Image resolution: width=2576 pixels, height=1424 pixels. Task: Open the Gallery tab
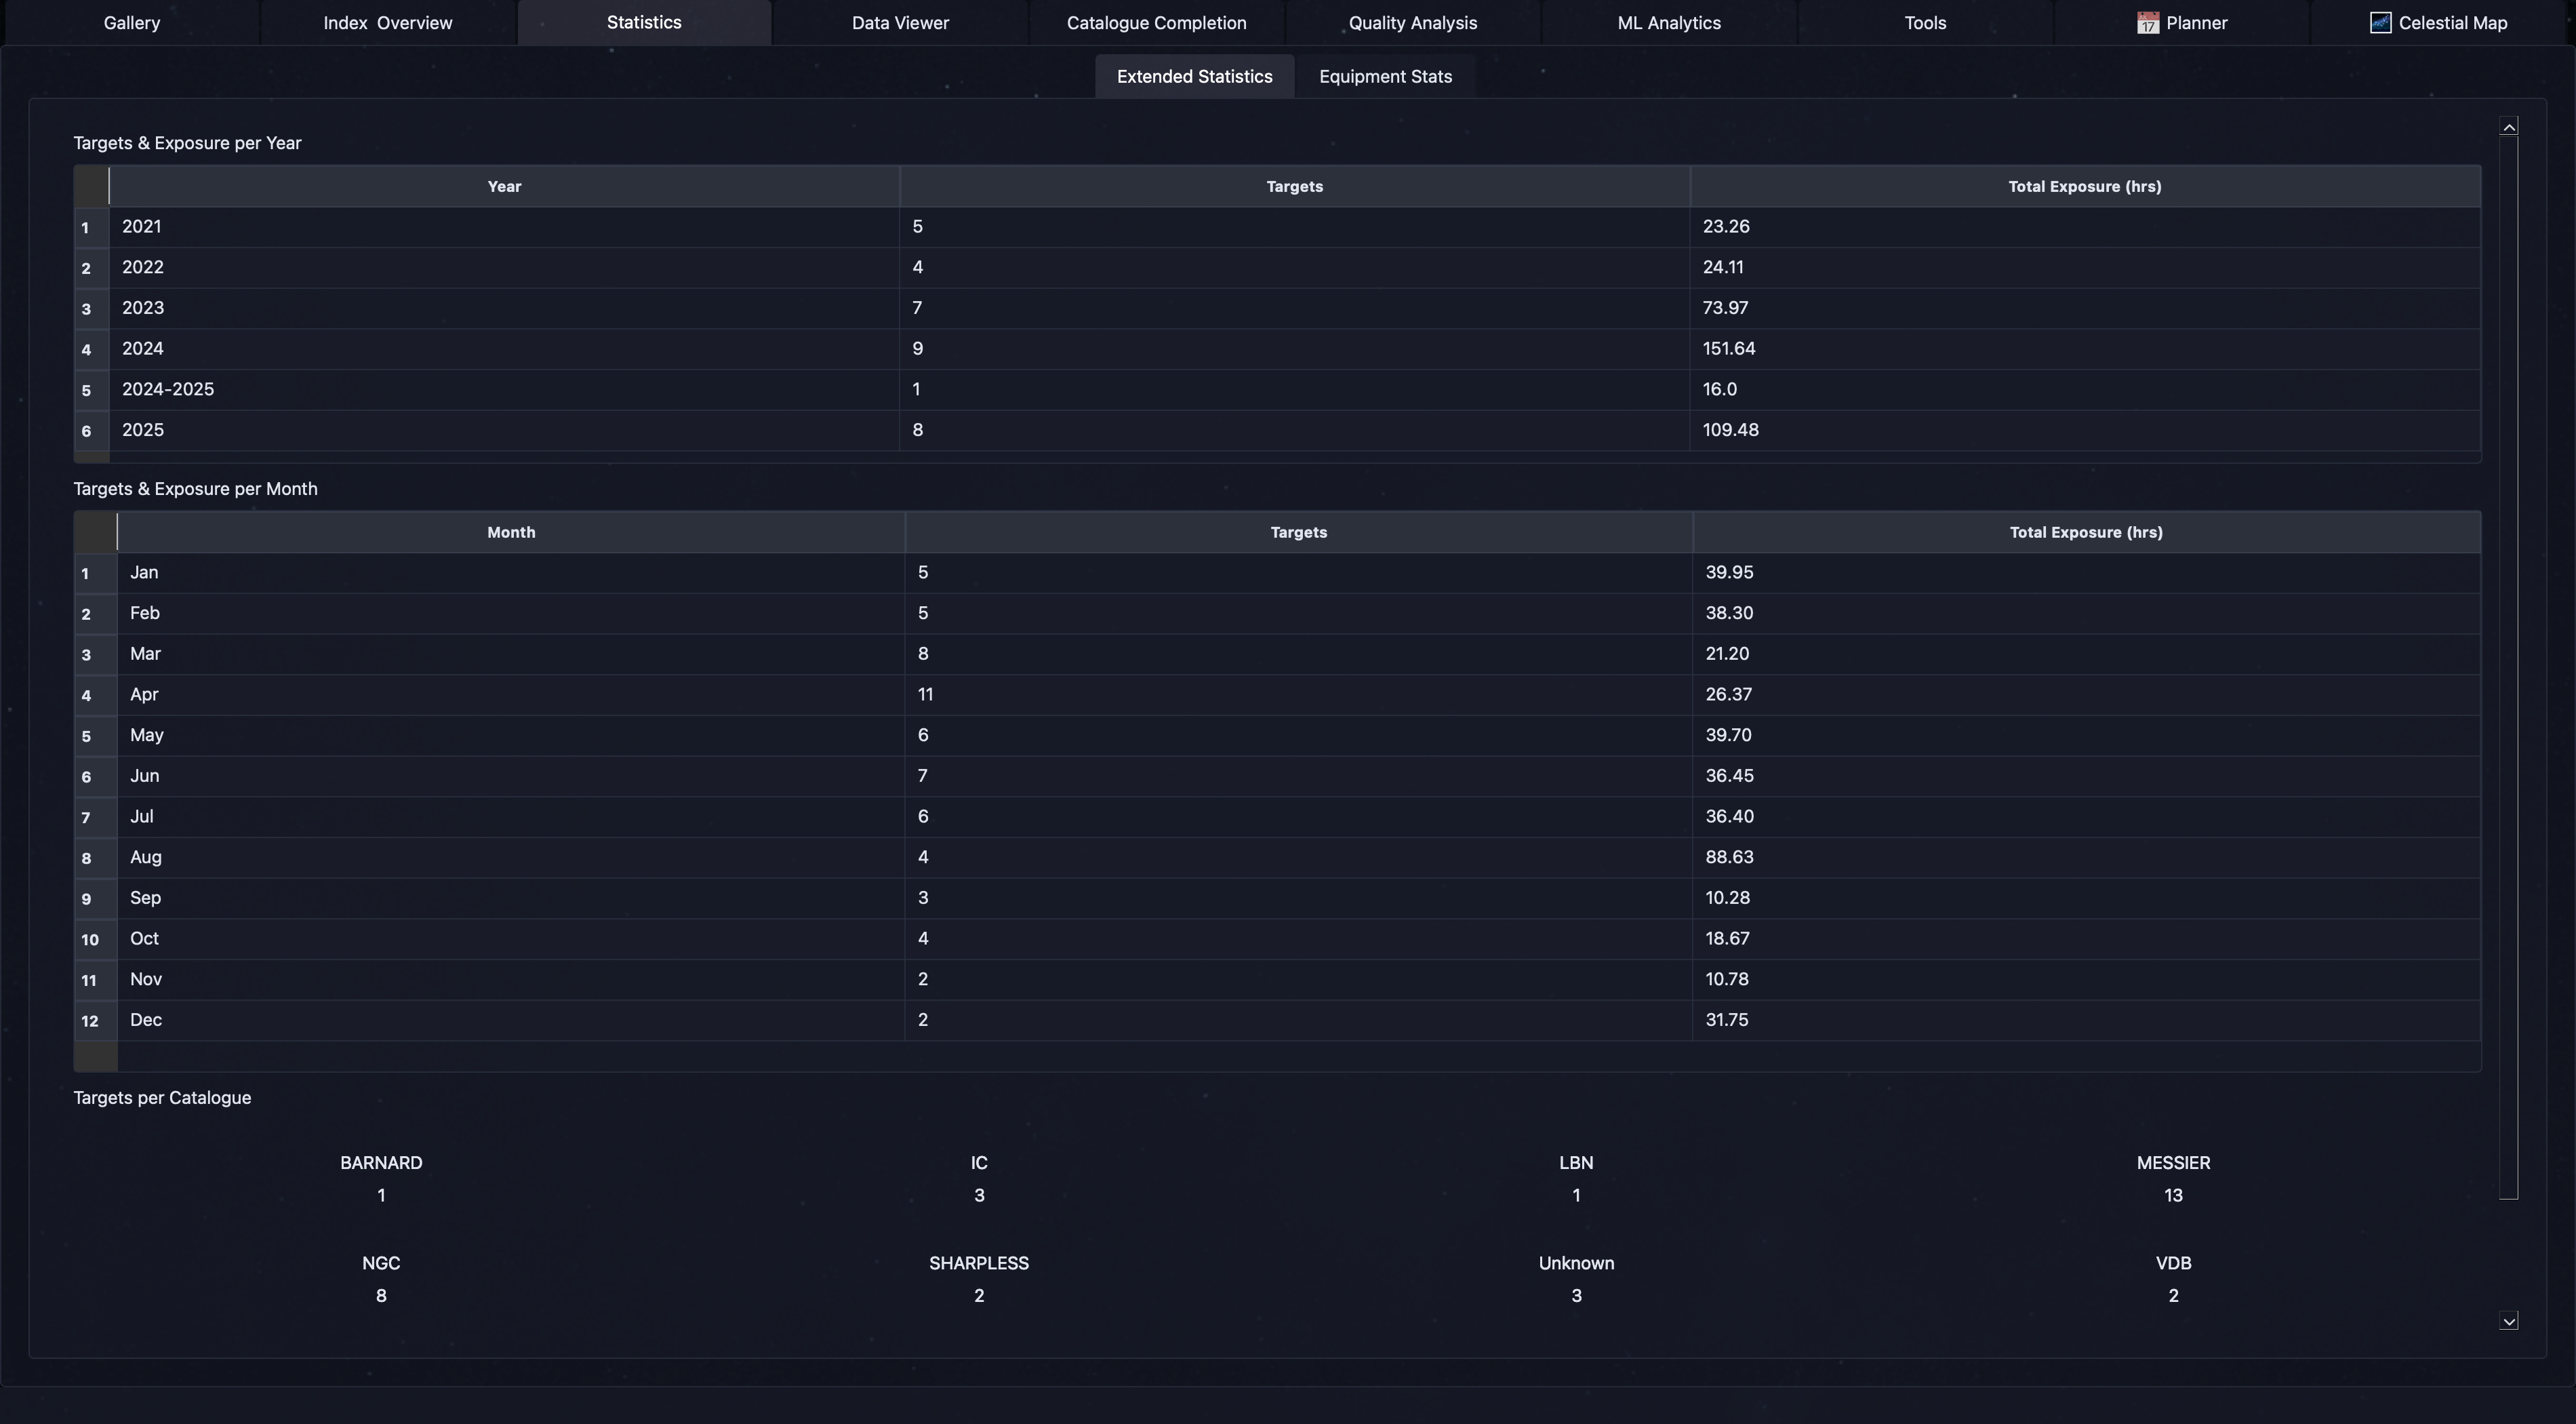[131, 23]
